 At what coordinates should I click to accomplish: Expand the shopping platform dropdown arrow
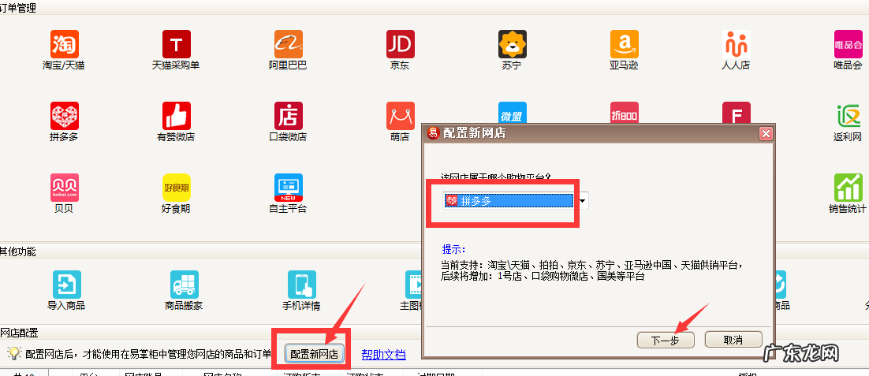582,201
